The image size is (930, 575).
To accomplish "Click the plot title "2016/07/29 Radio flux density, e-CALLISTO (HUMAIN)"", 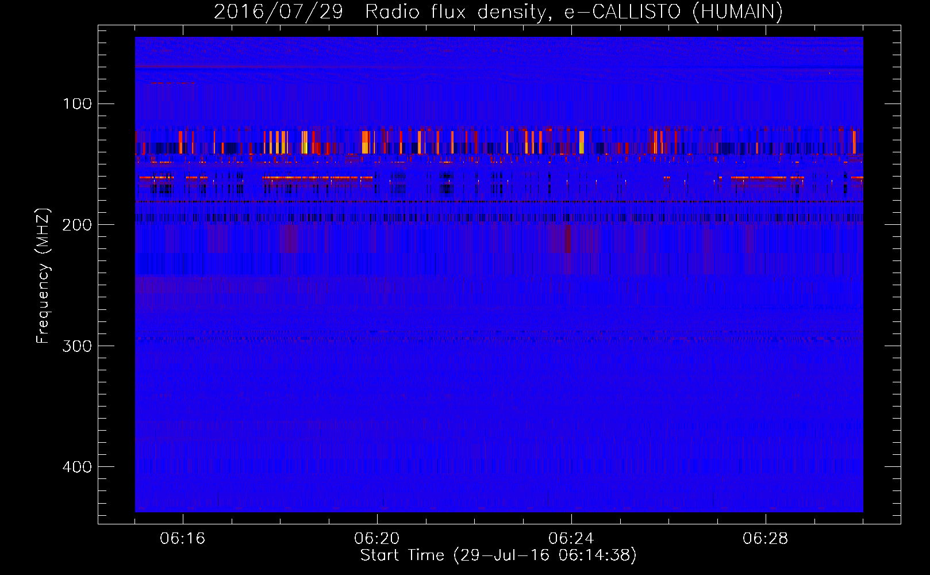I will (498, 11).
